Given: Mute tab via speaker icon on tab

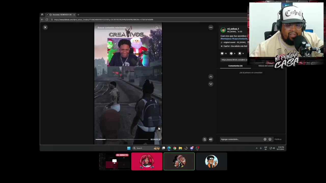Looking at the screenshot, I should (x=50, y=15).
